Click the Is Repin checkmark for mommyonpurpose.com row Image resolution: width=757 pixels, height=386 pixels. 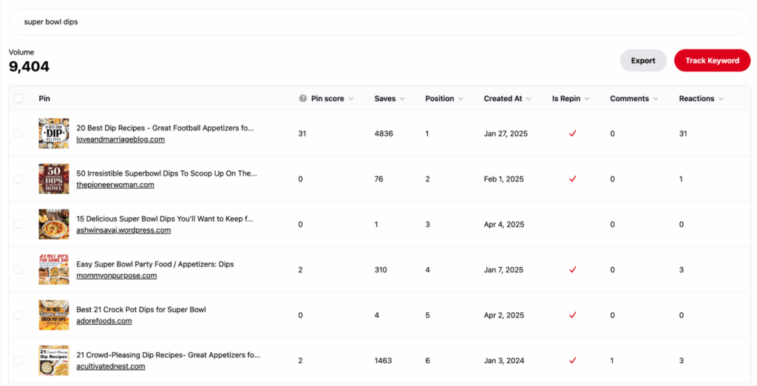573,270
